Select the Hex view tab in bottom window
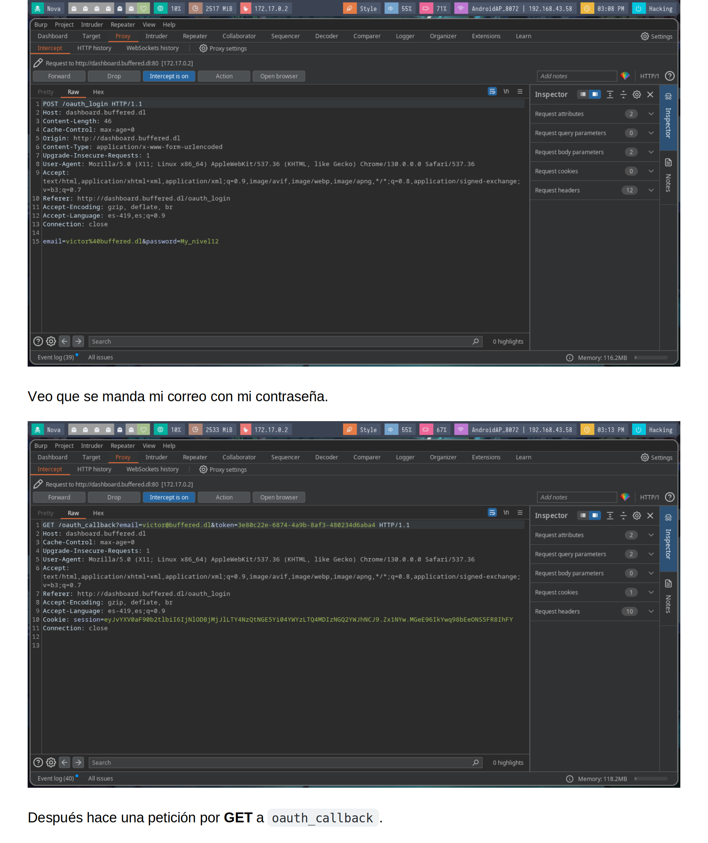Screen dimensions: 708x843 tap(98, 513)
